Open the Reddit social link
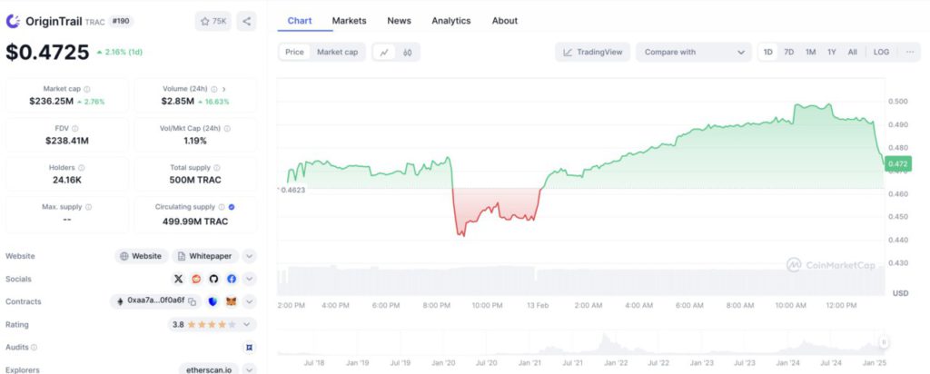930x374 pixels. (x=196, y=279)
